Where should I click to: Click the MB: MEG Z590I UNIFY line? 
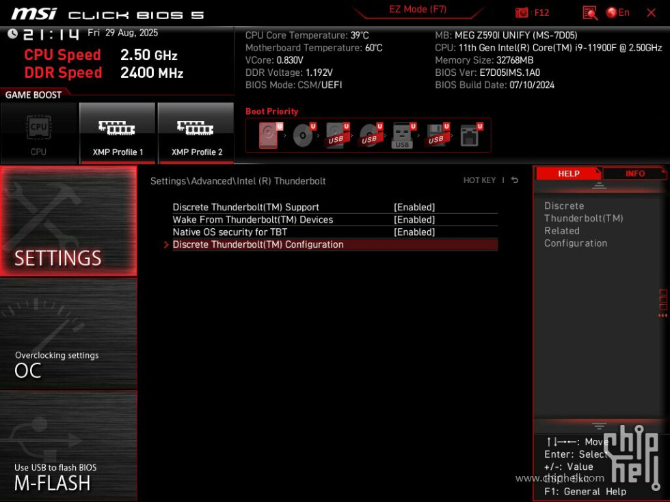[x=506, y=36]
